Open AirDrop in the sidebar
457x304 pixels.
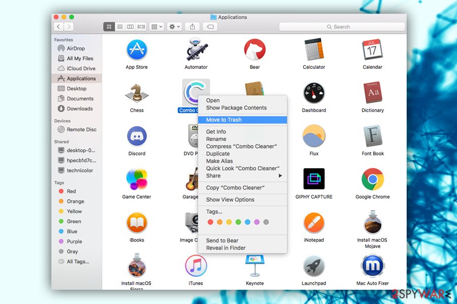pos(76,48)
